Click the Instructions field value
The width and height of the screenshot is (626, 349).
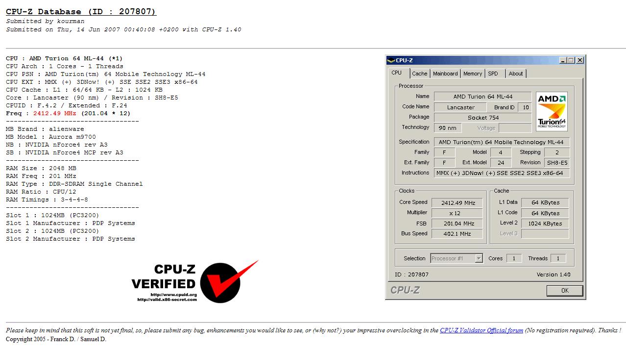tap(502, 173)
